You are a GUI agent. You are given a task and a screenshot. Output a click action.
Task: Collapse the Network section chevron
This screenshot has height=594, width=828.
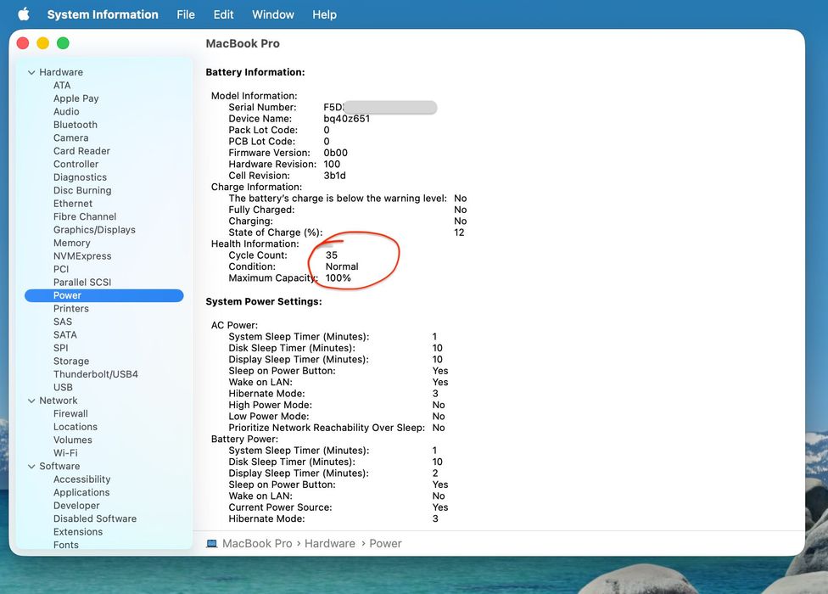(31, 401)
